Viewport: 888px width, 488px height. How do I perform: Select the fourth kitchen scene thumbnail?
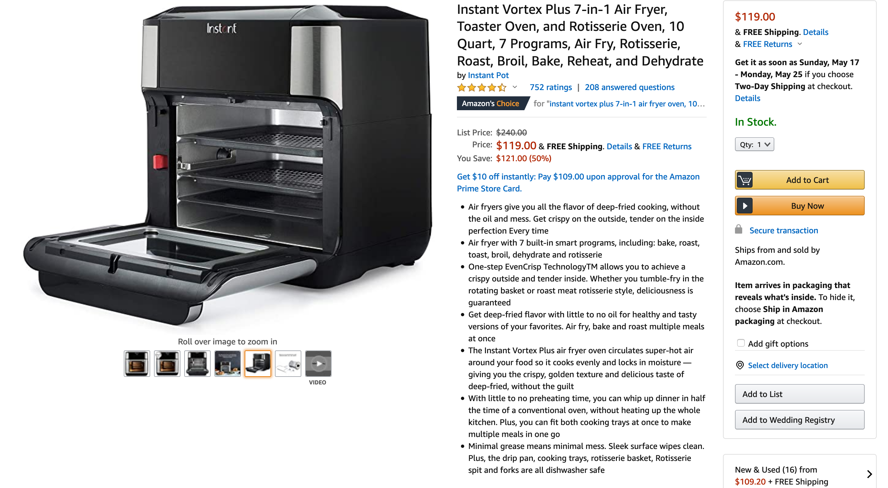click(228, 364)
